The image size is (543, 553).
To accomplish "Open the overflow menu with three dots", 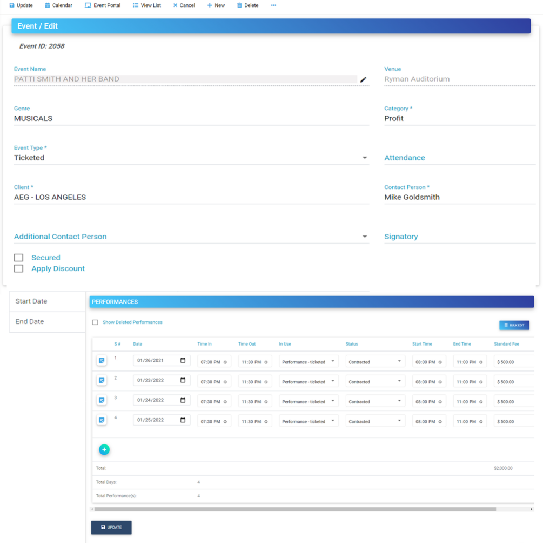I will tap(273, 5).
